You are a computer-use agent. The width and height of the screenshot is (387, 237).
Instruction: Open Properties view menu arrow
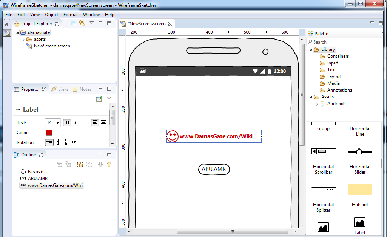(109, 98)
